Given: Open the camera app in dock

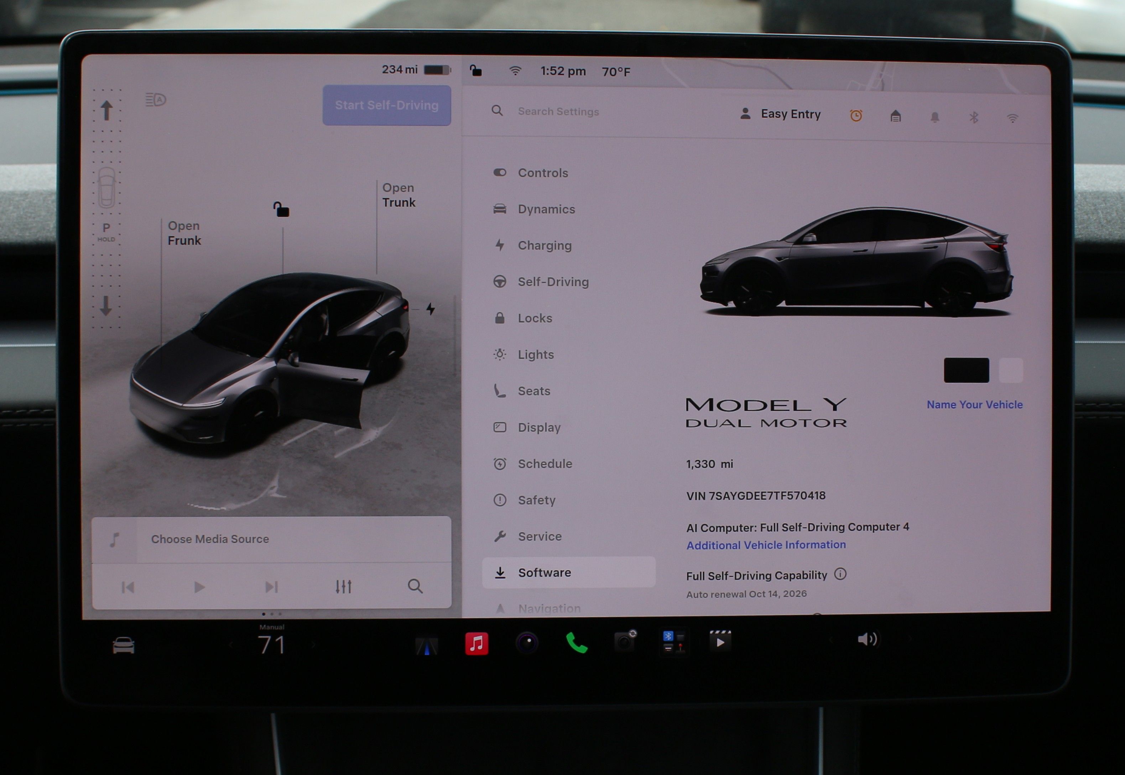Looking at the screenshot, I should (626, 641).
